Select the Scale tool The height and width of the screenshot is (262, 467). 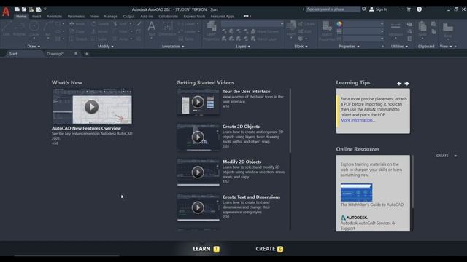tap(99, 39)
